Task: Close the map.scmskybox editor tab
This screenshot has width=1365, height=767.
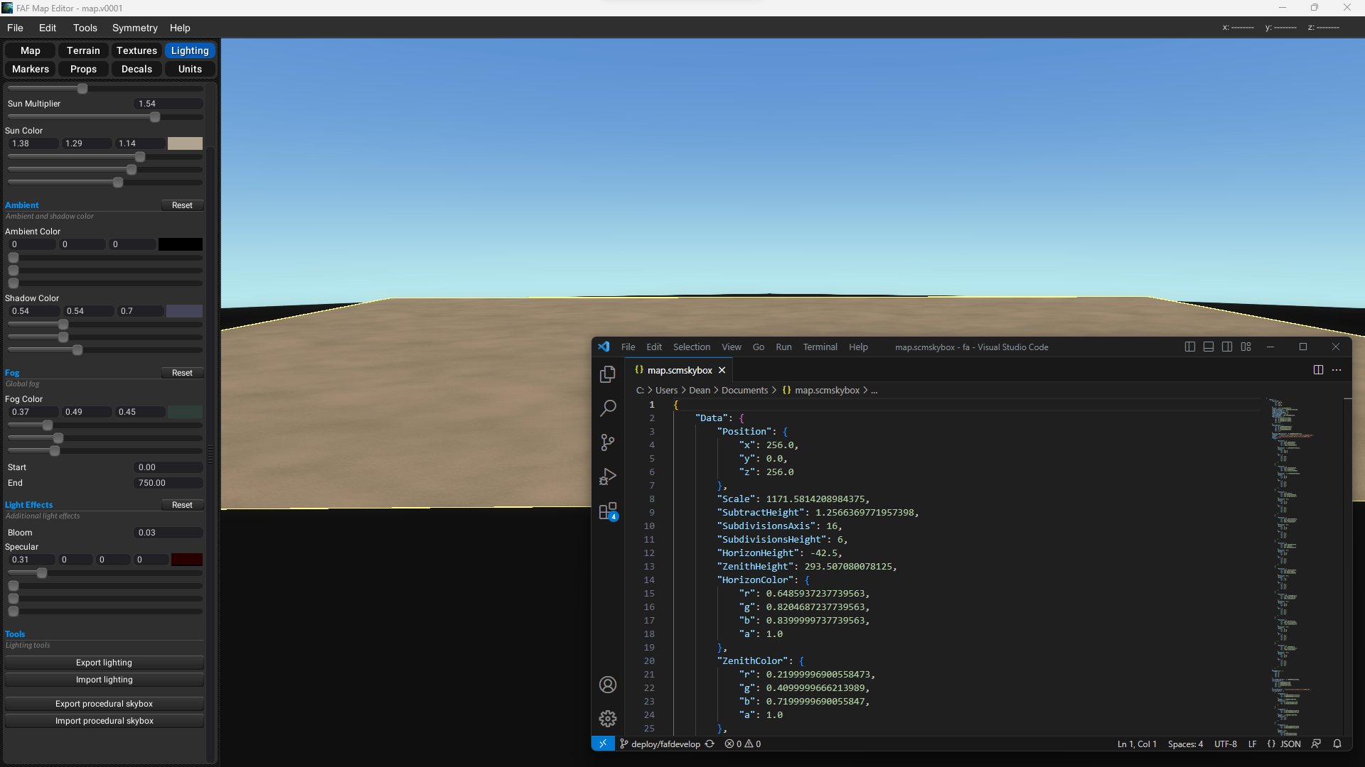Action: (x=722, y=370)
